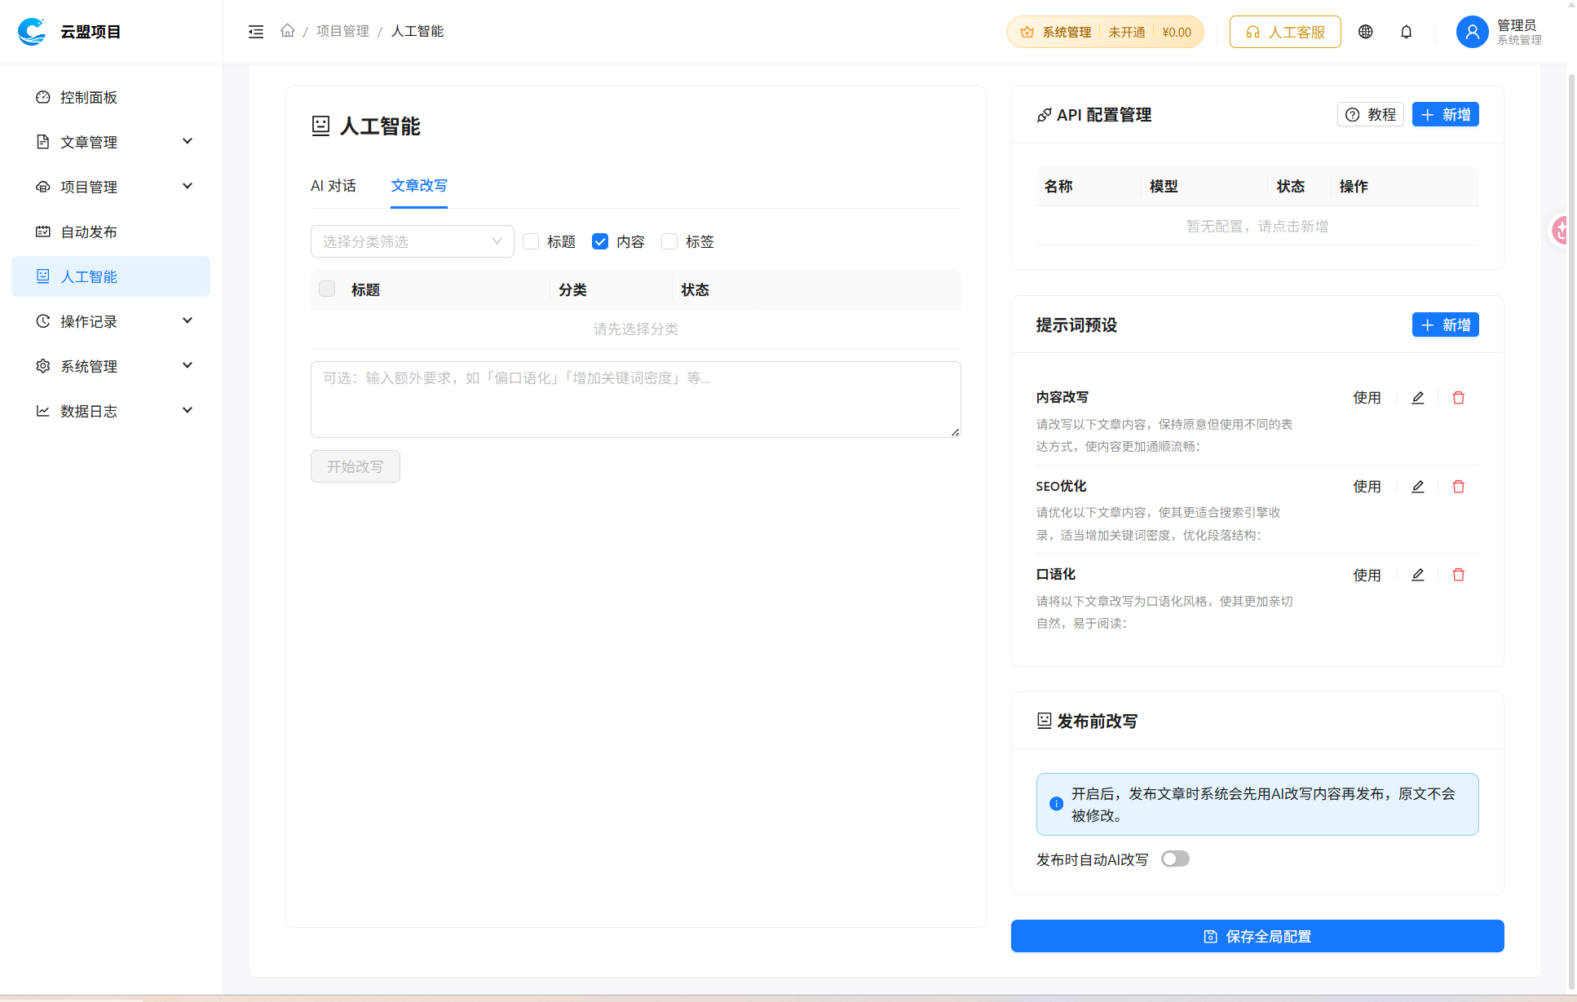Viewport: 1577px width, 1002px height.
Task: Select 人工智能 sidebar item
Action: [111, 276]
